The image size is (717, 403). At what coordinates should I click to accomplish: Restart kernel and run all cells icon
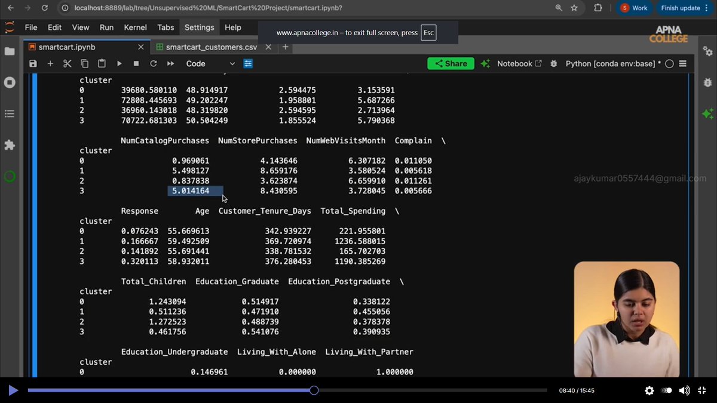click(x=171, y=64)
